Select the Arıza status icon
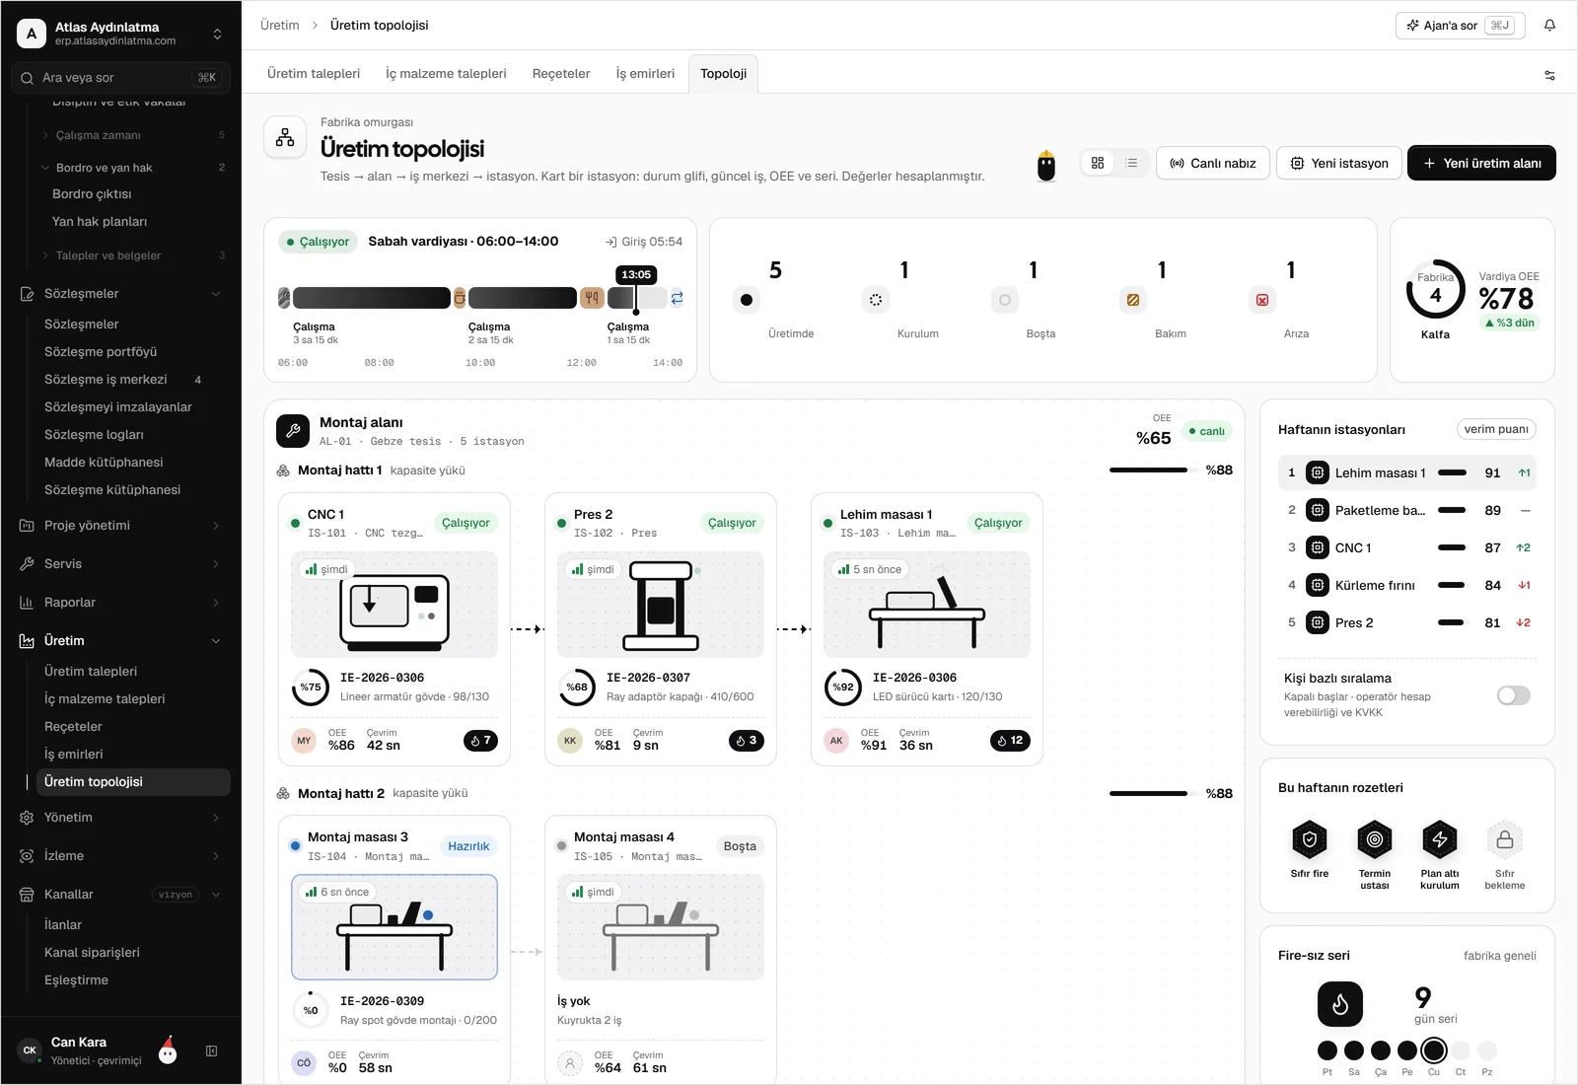 [1262, 300]
